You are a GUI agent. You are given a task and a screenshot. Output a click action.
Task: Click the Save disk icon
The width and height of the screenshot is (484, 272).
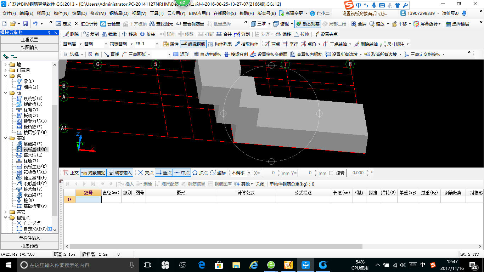(x=25, y=24)
